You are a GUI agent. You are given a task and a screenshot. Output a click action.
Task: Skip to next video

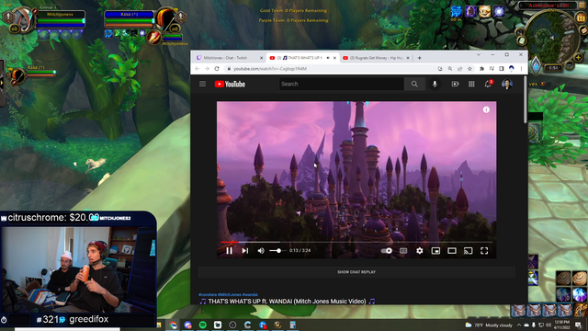click(245, 251)
